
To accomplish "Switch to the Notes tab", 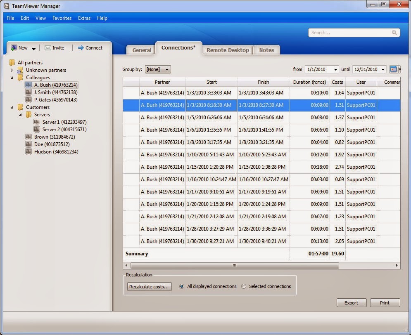I will coord(266,50).
